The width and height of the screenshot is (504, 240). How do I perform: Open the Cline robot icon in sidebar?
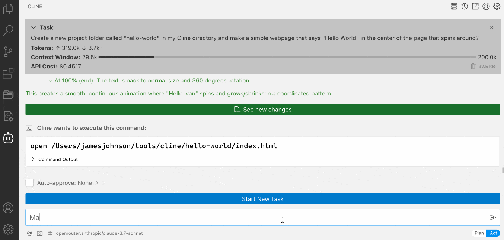8,138
